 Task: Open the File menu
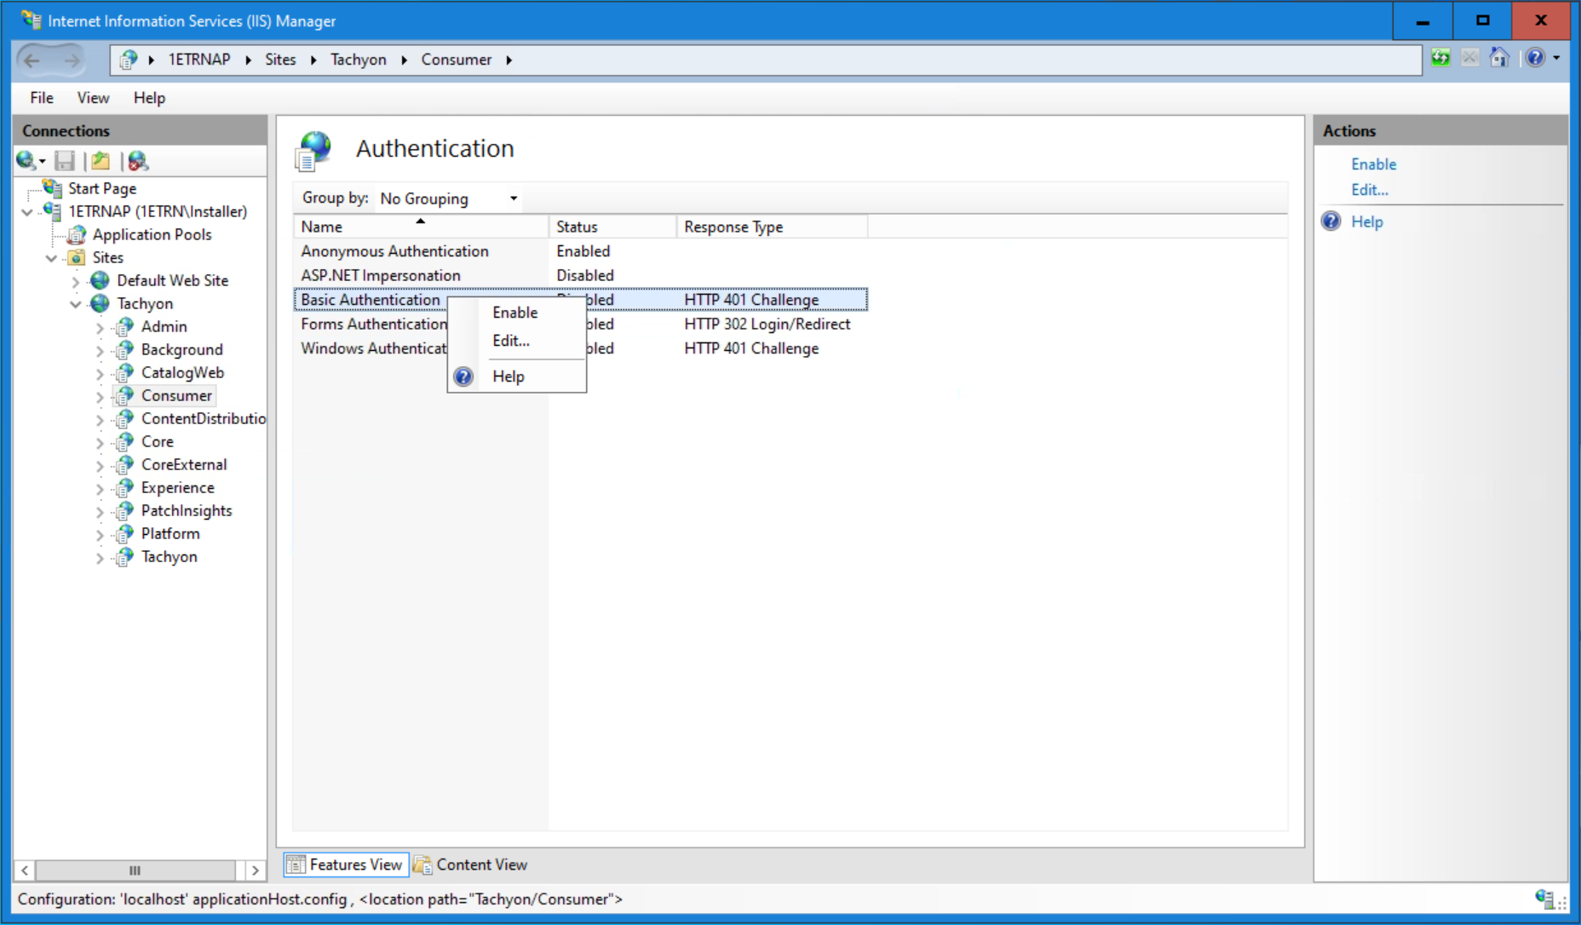[41, 98]
